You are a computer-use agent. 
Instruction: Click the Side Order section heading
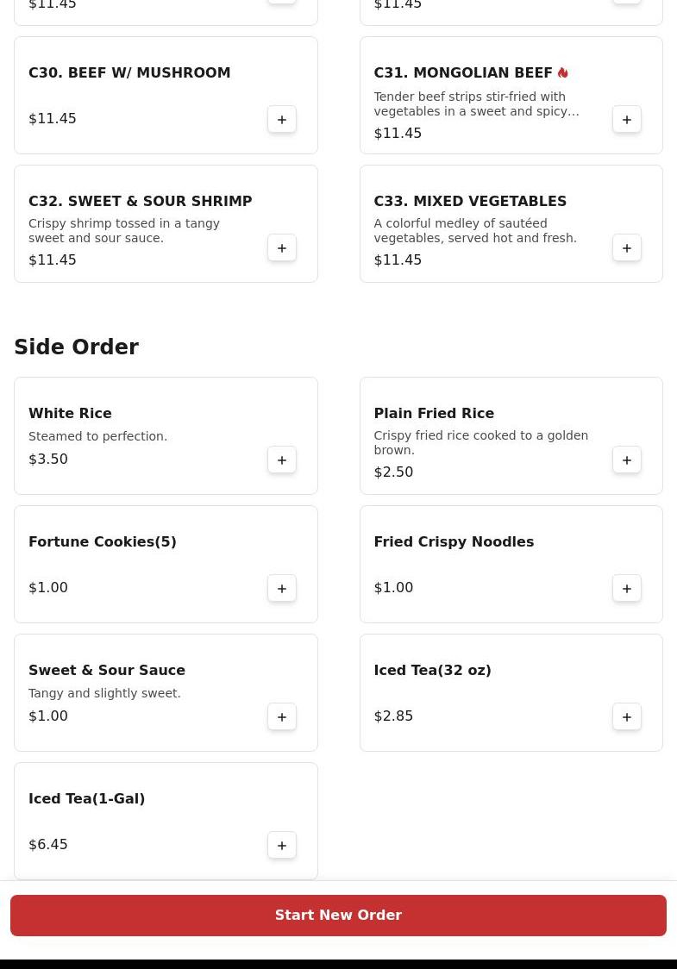pyautogui.click(x=76, y=347)
